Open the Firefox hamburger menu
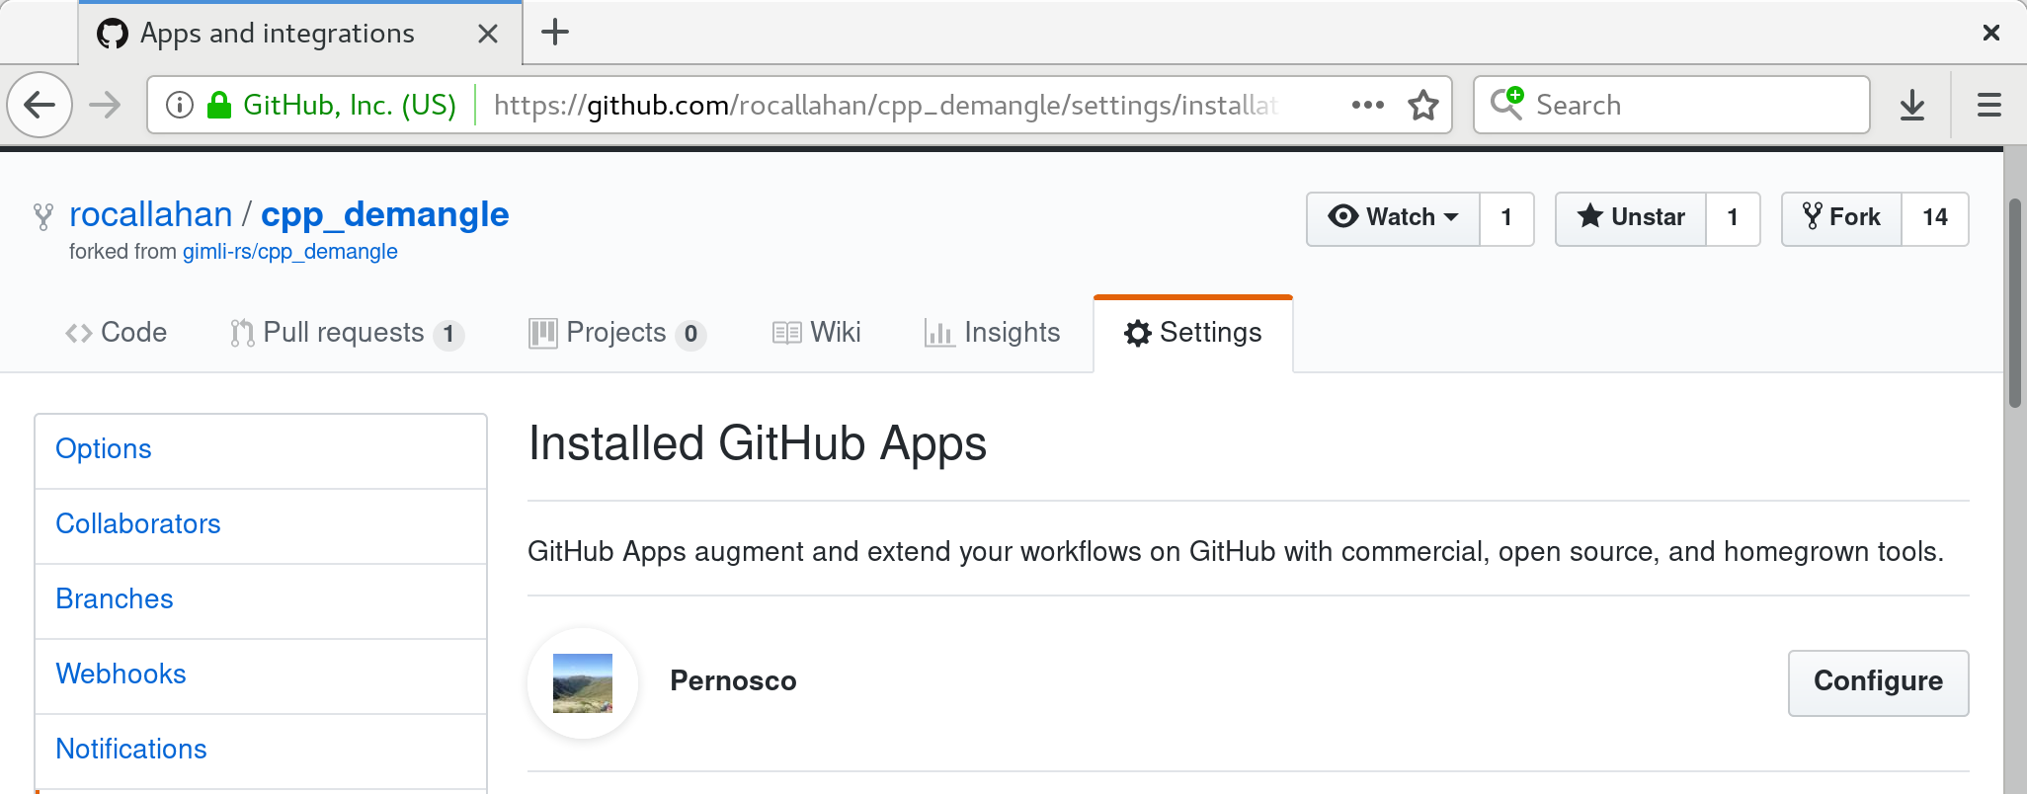Viewport: 2027px width, 794px height. 1989,105
